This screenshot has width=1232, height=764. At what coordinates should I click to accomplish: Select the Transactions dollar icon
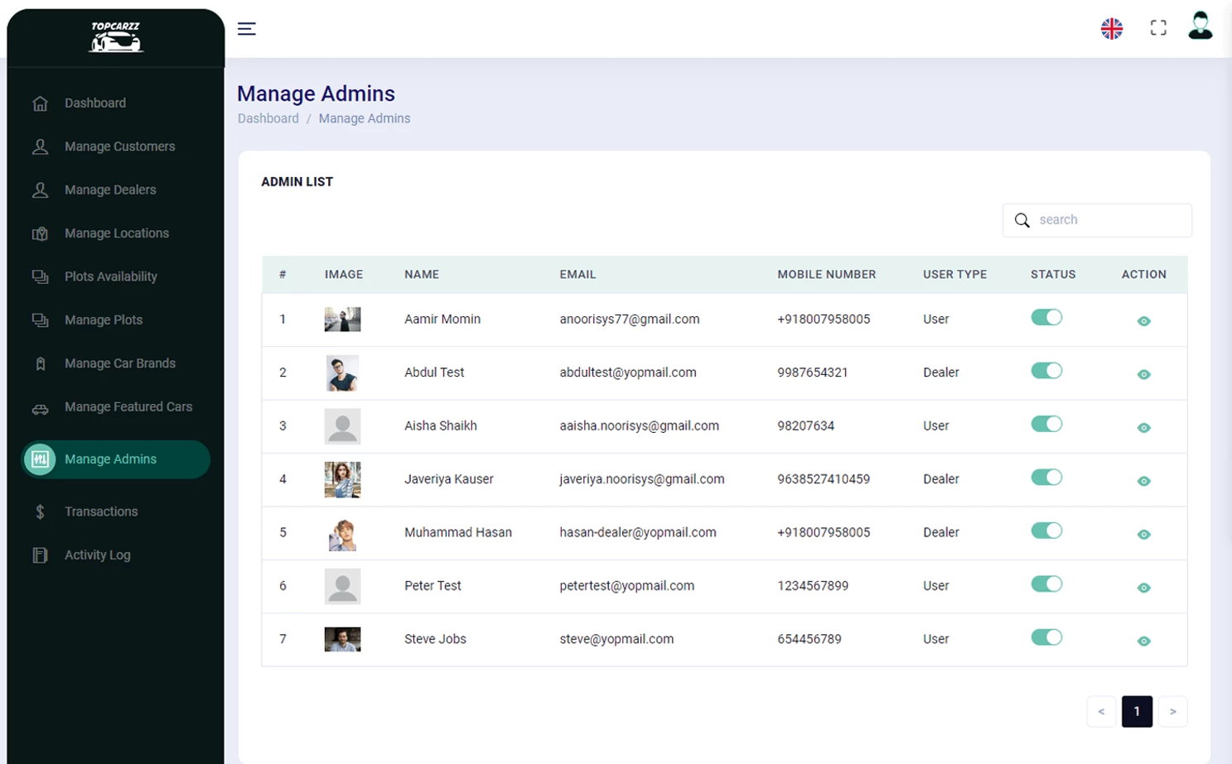(x=40, y=511)
